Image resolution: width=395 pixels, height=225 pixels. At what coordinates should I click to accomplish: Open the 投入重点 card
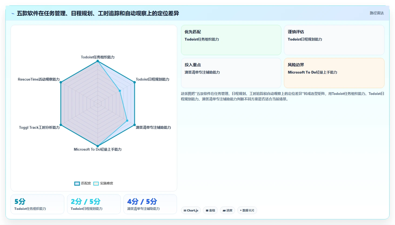point(231,73)
